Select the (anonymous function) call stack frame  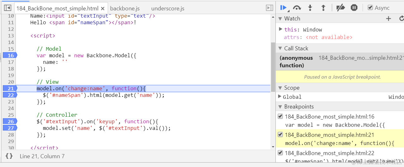(340, 61)
